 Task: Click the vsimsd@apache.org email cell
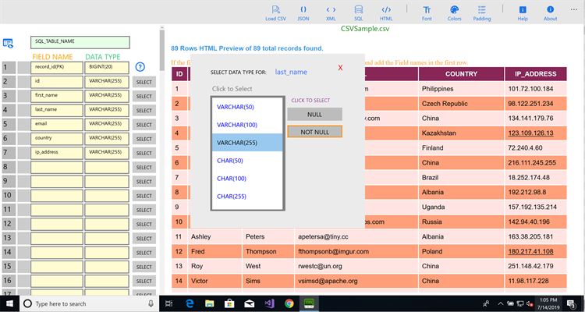tap(356, 281)
